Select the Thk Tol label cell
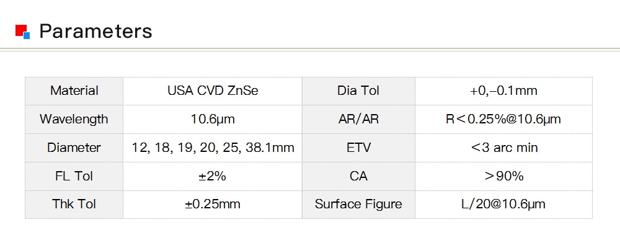Screen dimensions: 620x248 coord(74,205)
